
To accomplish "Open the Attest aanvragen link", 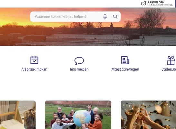I will (x=125, y=69).
